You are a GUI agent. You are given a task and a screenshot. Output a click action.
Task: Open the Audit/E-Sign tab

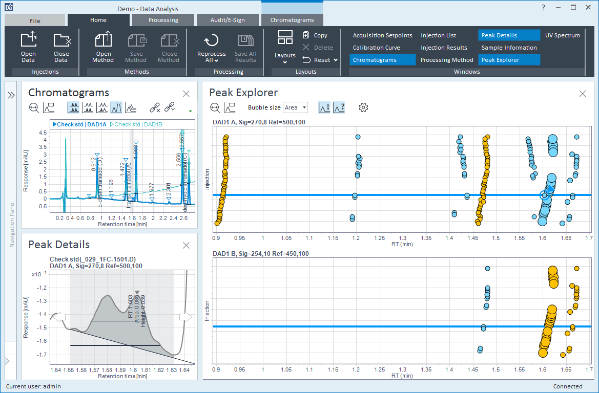coord(228,19)
